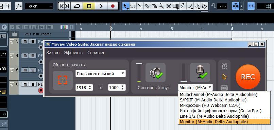
Task: Solo track 3
Action: 33,41
